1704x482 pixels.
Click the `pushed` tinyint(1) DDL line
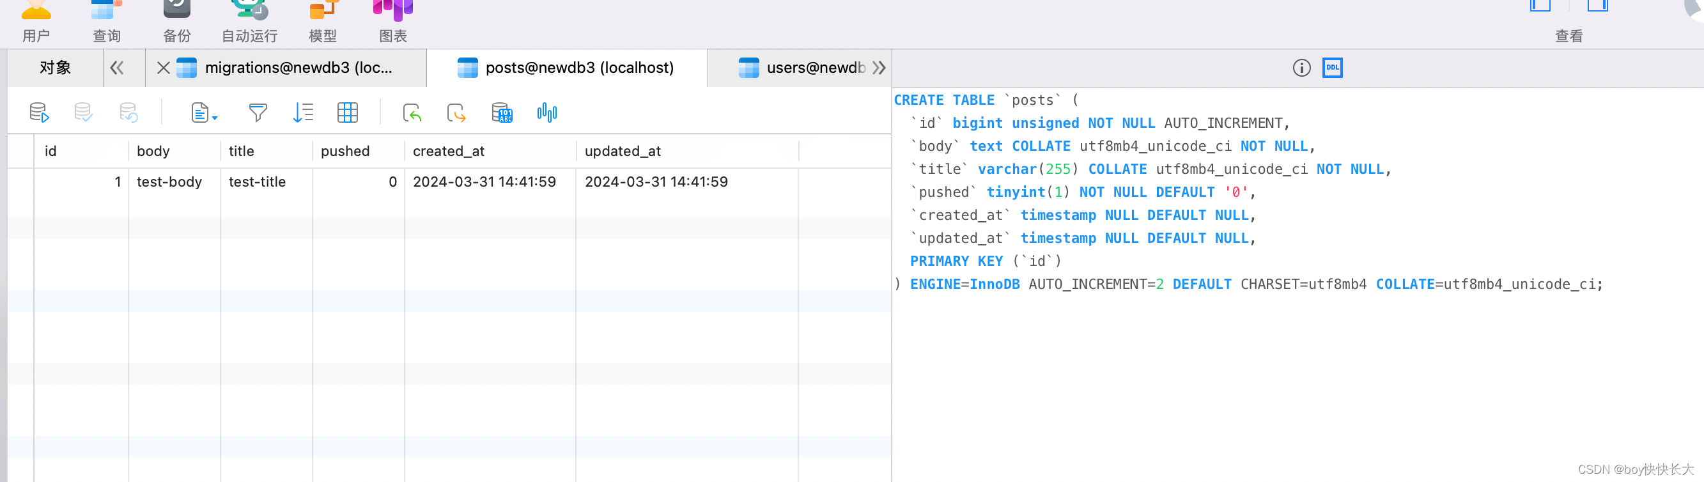tap(1083, 192)
